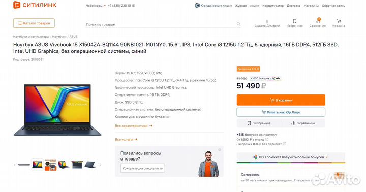Image resolution: width=366 pixels, height=192 pixels.
Task: Click the Процессор: Intel Core i3 1215U spec line
Action: click(166, 80)
